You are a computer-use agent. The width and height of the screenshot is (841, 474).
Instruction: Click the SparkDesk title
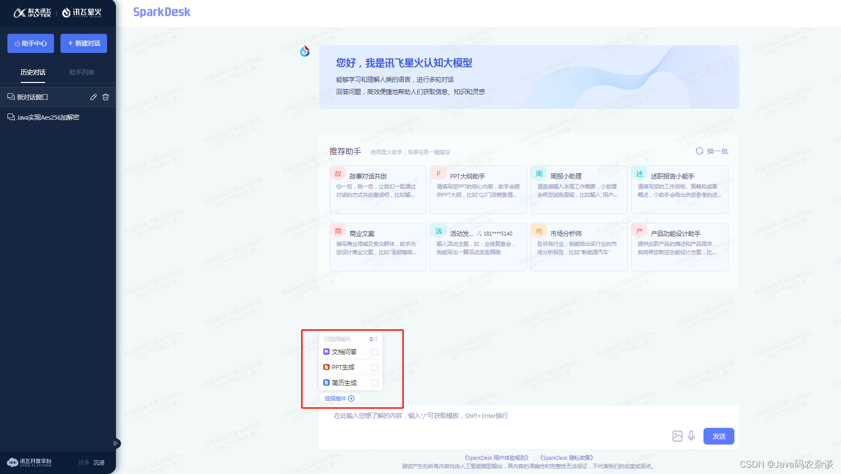pyautogui.click(x=162, y=12)
